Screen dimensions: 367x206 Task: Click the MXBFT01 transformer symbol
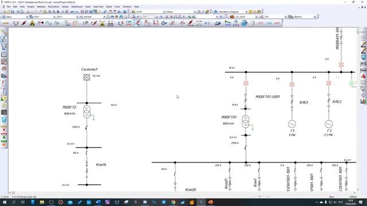(245, 122)
